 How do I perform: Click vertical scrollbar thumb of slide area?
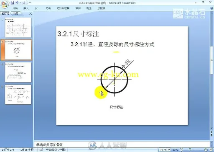[211, 60]
